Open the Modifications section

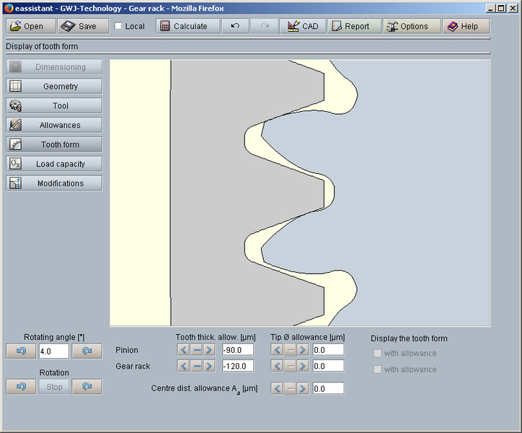tap(54, 183)
